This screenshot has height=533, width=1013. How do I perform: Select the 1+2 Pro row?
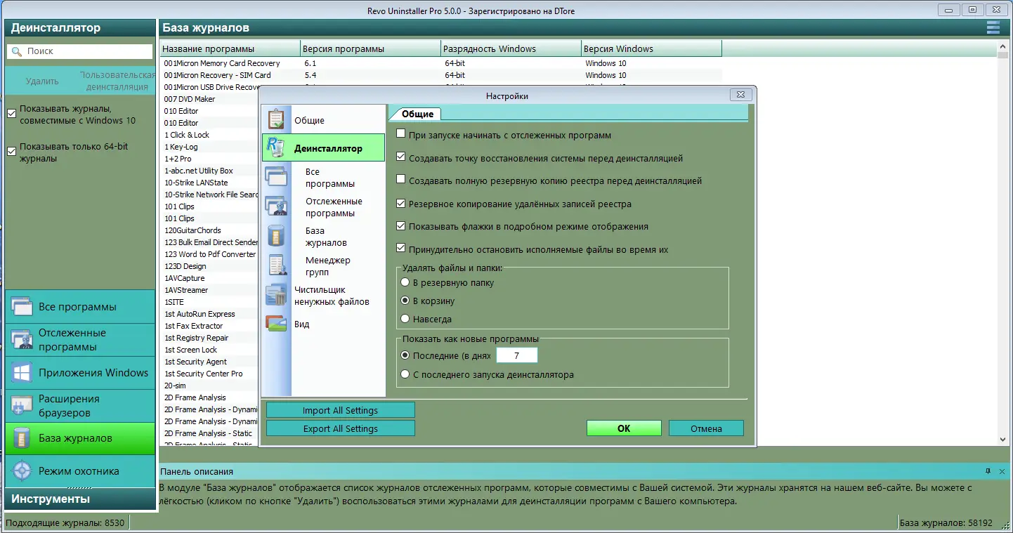click(209, 159)
